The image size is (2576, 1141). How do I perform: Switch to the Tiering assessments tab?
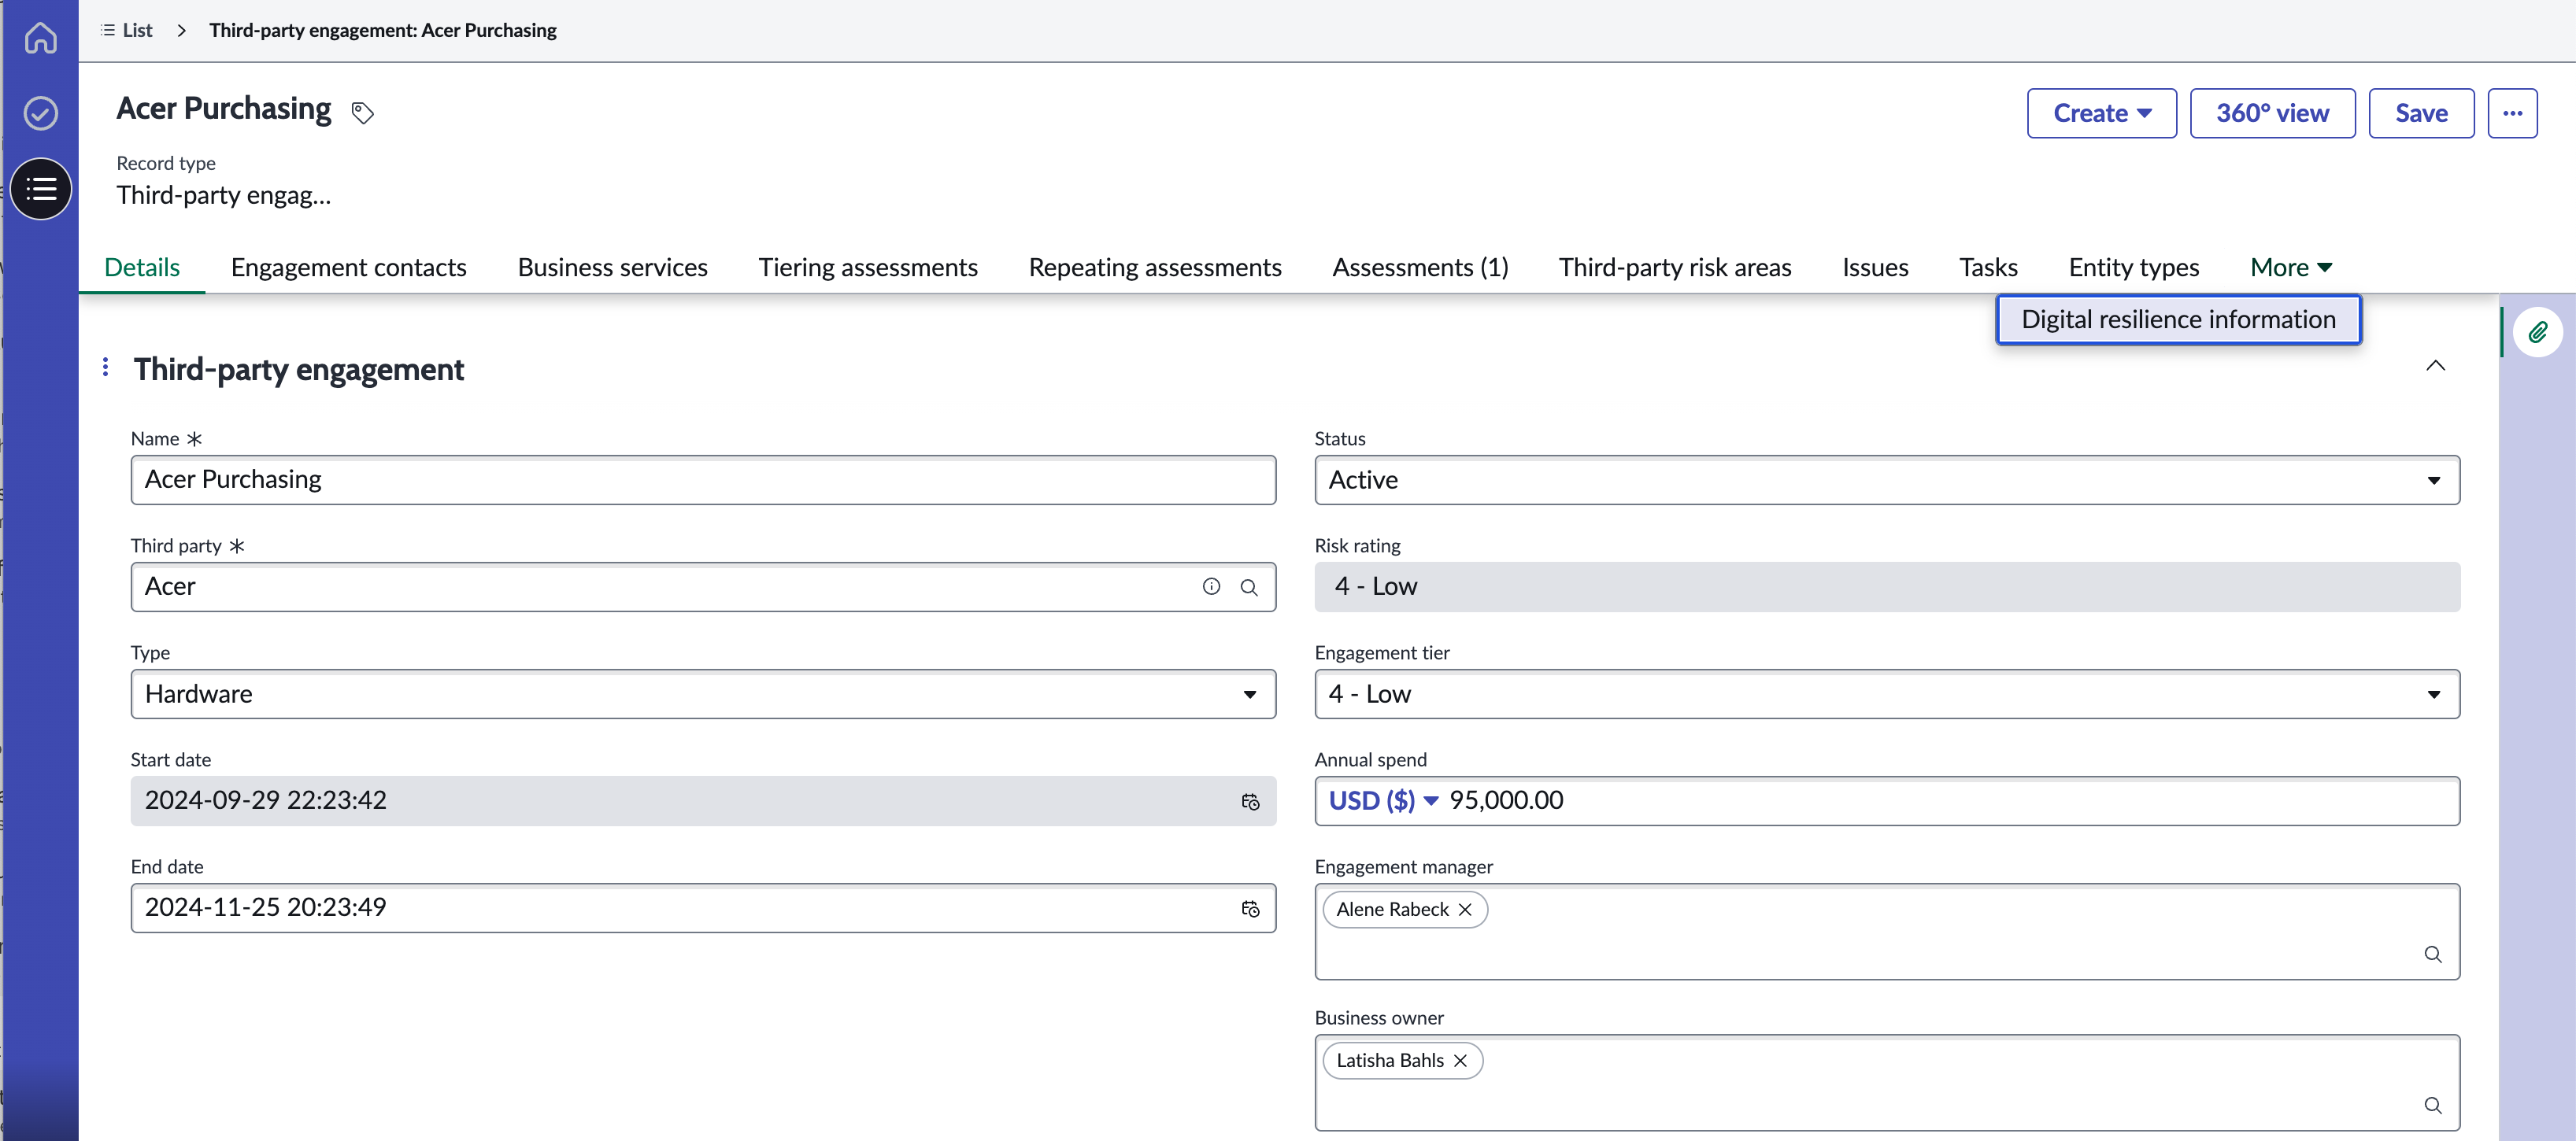pos(867,267)
